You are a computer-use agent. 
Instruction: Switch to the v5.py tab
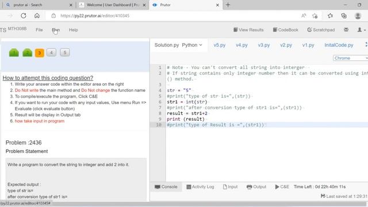[220, 45]
